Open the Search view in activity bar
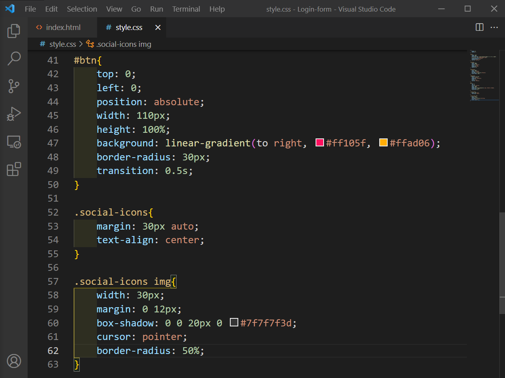The image size is (505, 378). pyautogui.click(x=14, y=58)
